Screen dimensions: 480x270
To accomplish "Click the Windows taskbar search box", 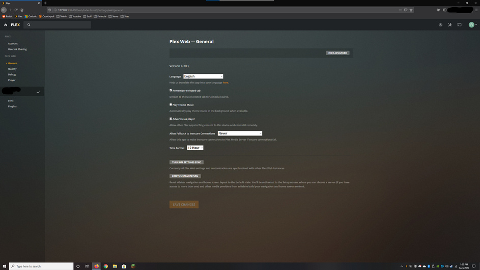I will click(x=41, y=266).
